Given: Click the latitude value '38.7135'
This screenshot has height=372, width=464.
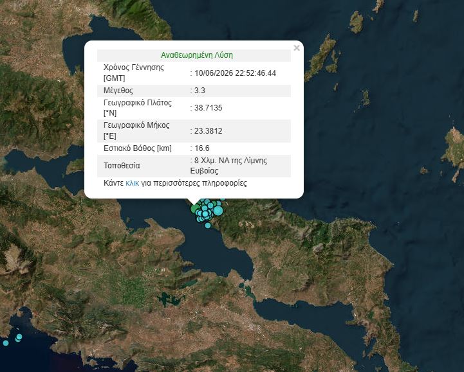Looking at the screenshot, I should [x=209, y=108].
